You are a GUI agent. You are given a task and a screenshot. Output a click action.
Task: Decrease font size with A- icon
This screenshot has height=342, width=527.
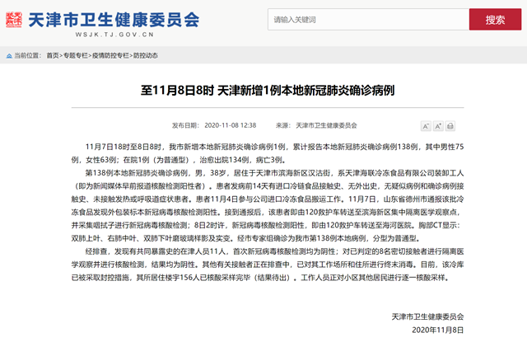point(426,126)
